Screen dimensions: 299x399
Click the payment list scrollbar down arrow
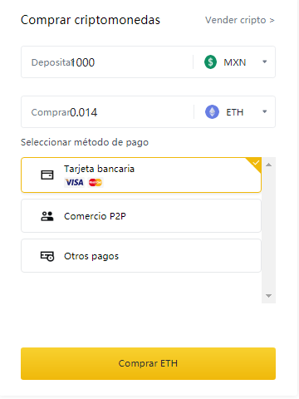[x=268, y=296]
